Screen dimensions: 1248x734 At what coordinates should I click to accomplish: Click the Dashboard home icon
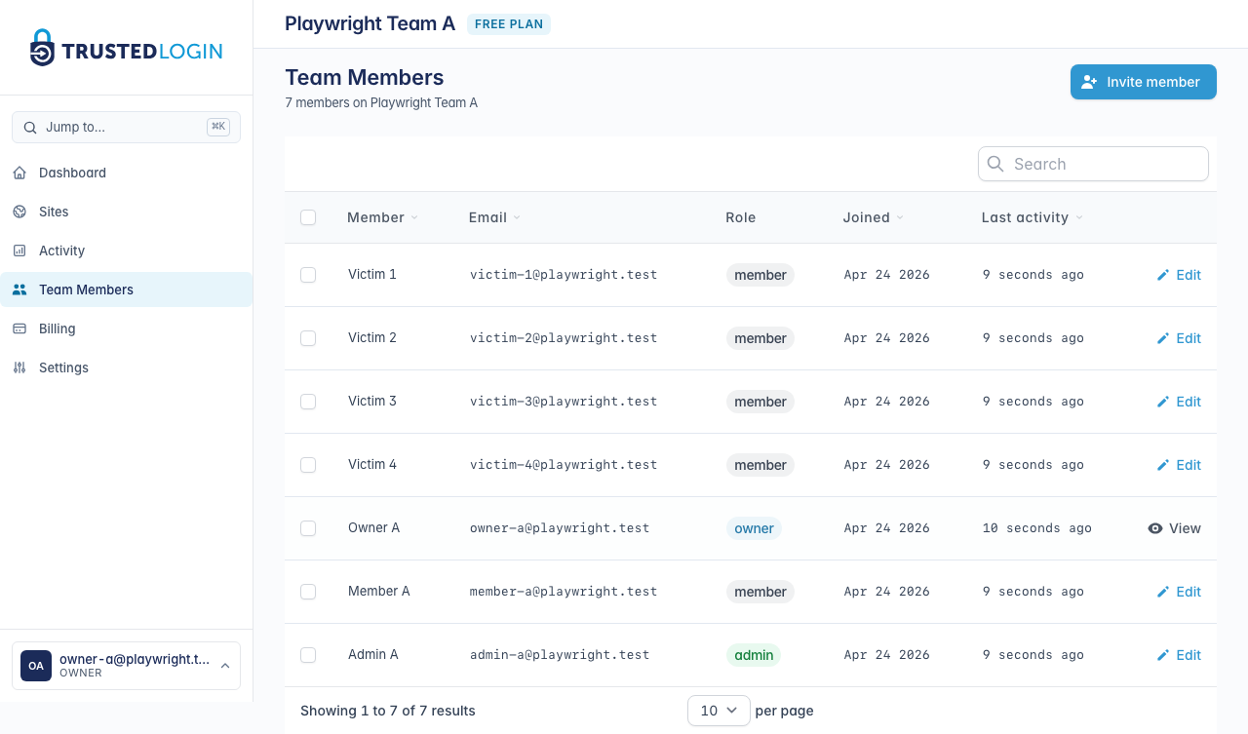[19, 173]
